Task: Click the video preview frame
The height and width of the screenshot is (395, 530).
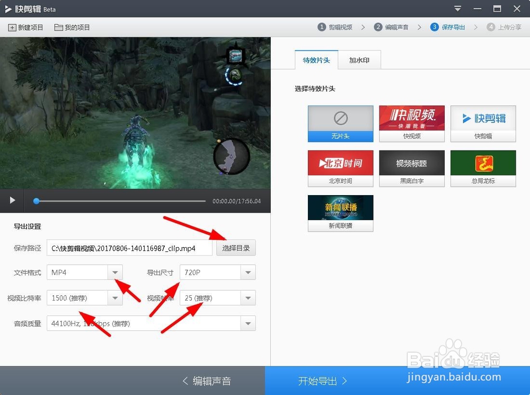Action: [x=135, y=113]
